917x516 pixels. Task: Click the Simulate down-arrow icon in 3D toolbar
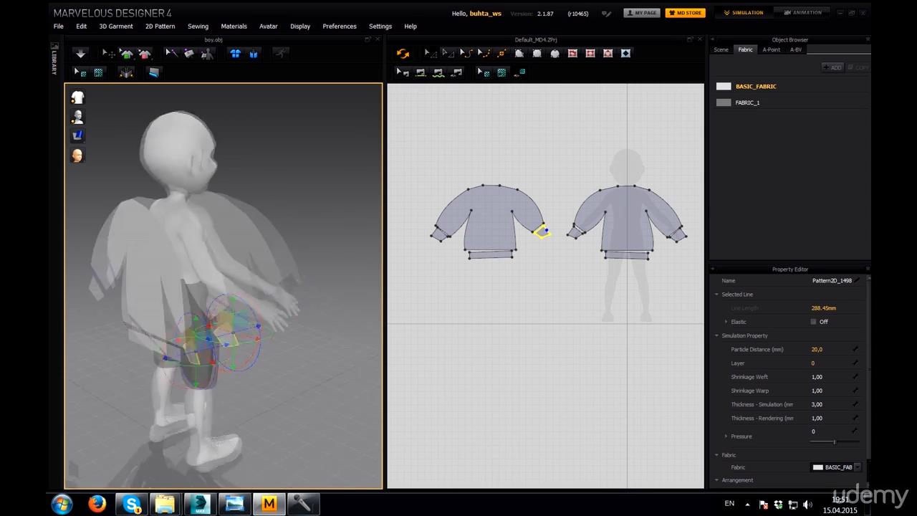click(x=80, y=54)
